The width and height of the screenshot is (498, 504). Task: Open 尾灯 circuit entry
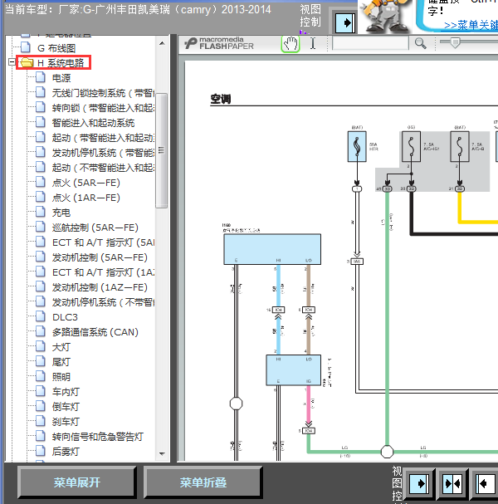61,362
